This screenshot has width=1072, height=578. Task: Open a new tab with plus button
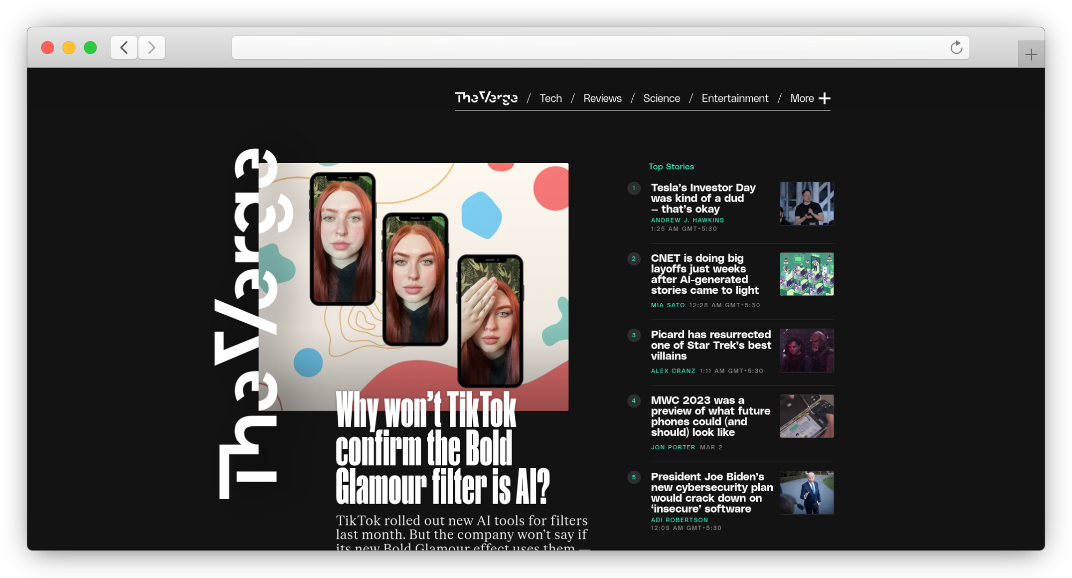coord(1031,54)
